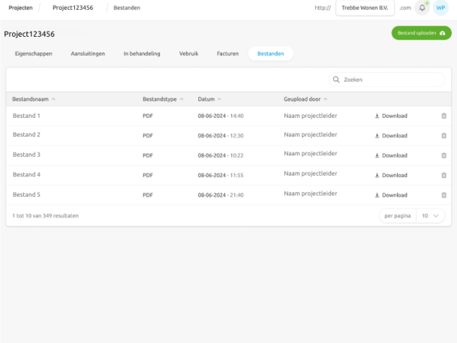The height and width of the screenshot is (343, 457).
Task: Click trash icon in Bestand 5 row
Action: tap(443, 194)
